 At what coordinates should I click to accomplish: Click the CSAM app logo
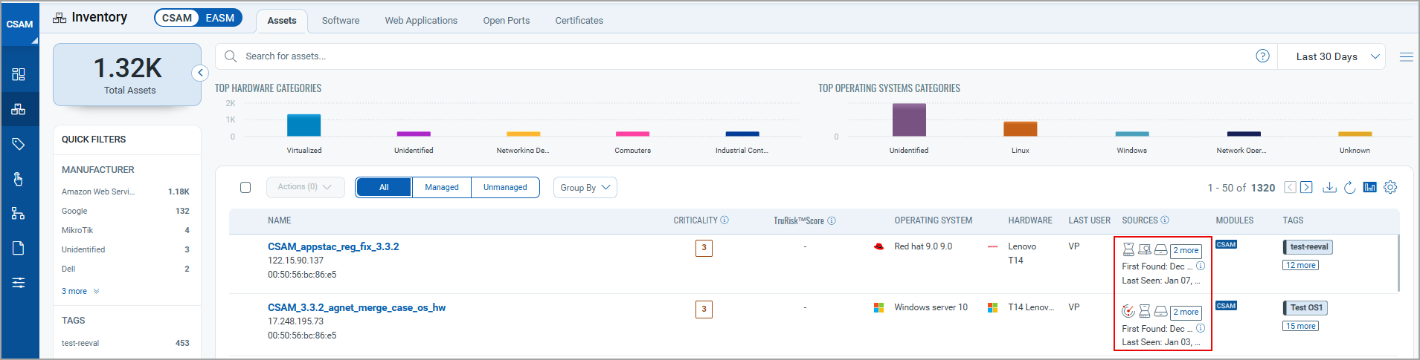click(x=19, y=24)
